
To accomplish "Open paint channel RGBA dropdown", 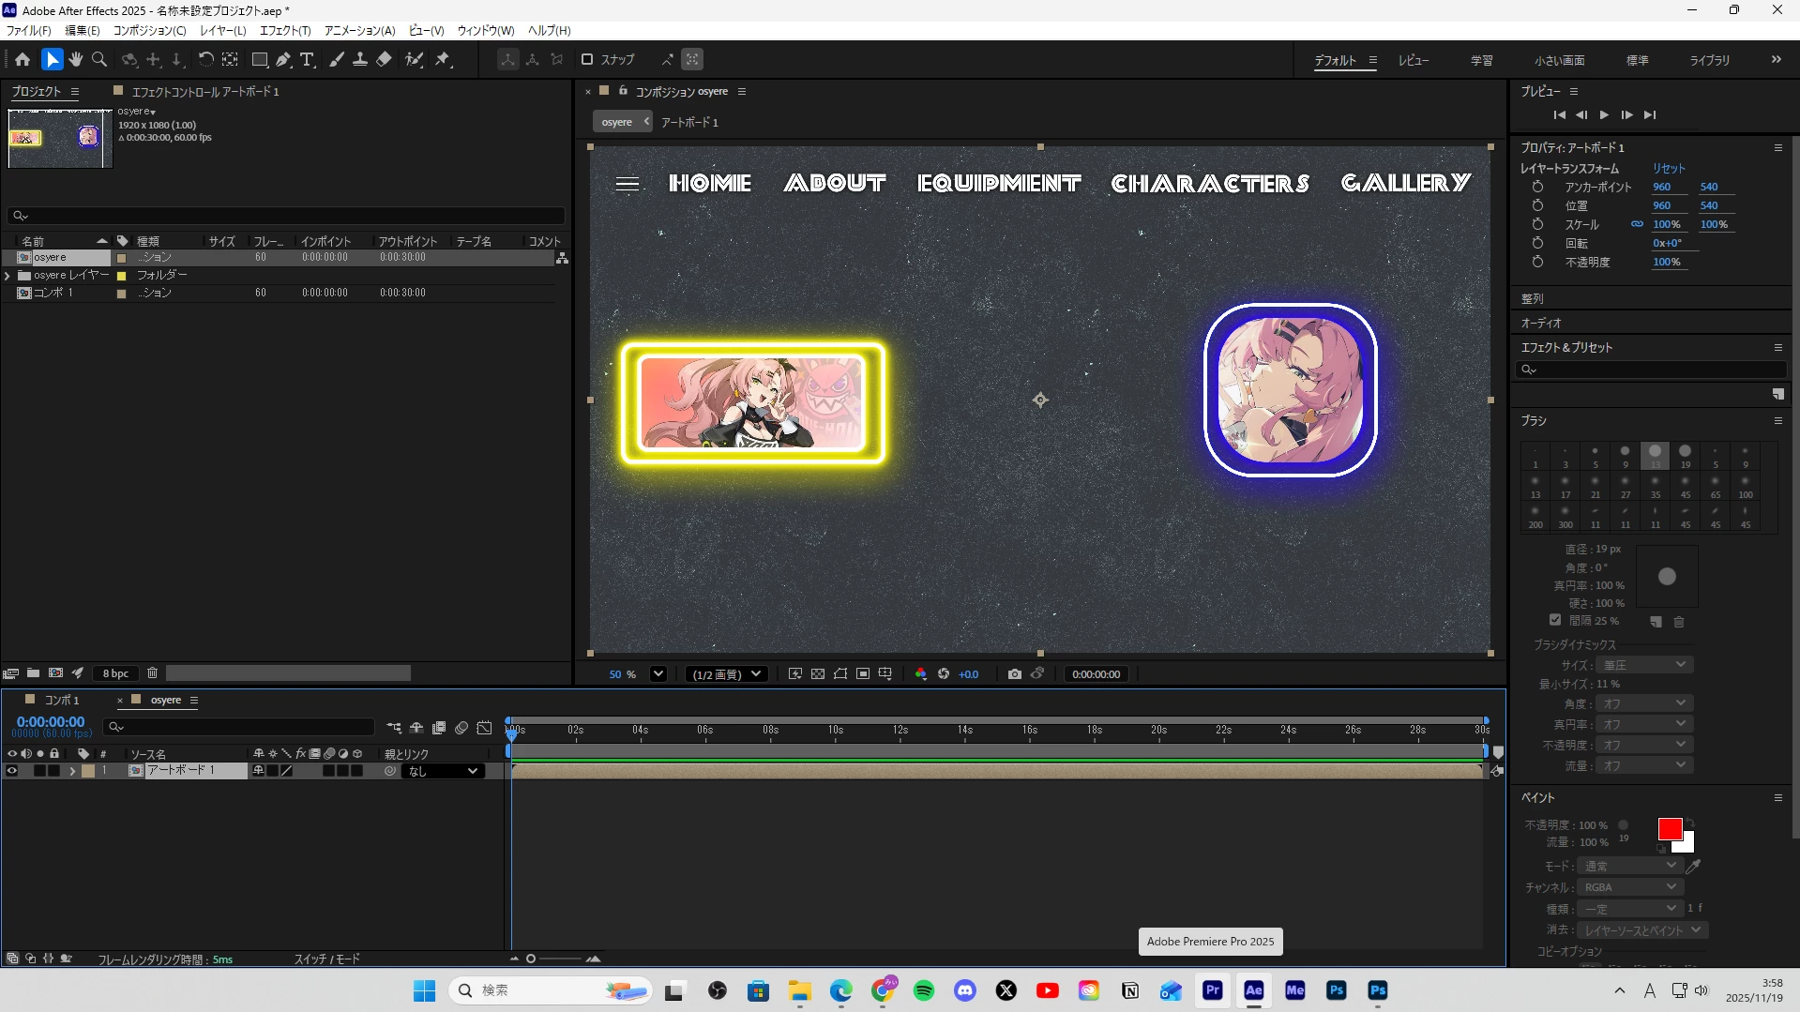I will pos(1629,886).
